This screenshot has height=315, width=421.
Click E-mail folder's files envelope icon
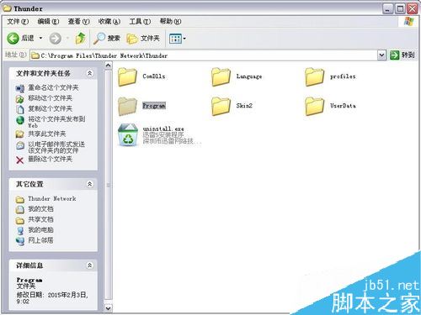coord(20,145)
